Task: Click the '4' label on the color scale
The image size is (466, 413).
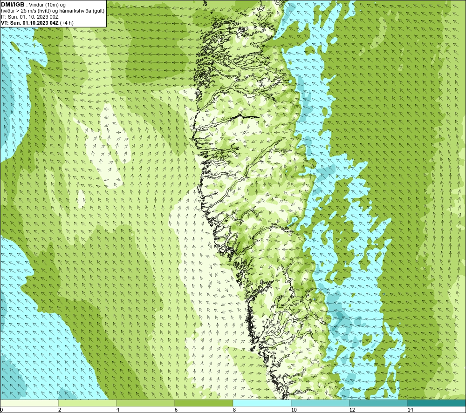Action: click(x=118, y=410)
